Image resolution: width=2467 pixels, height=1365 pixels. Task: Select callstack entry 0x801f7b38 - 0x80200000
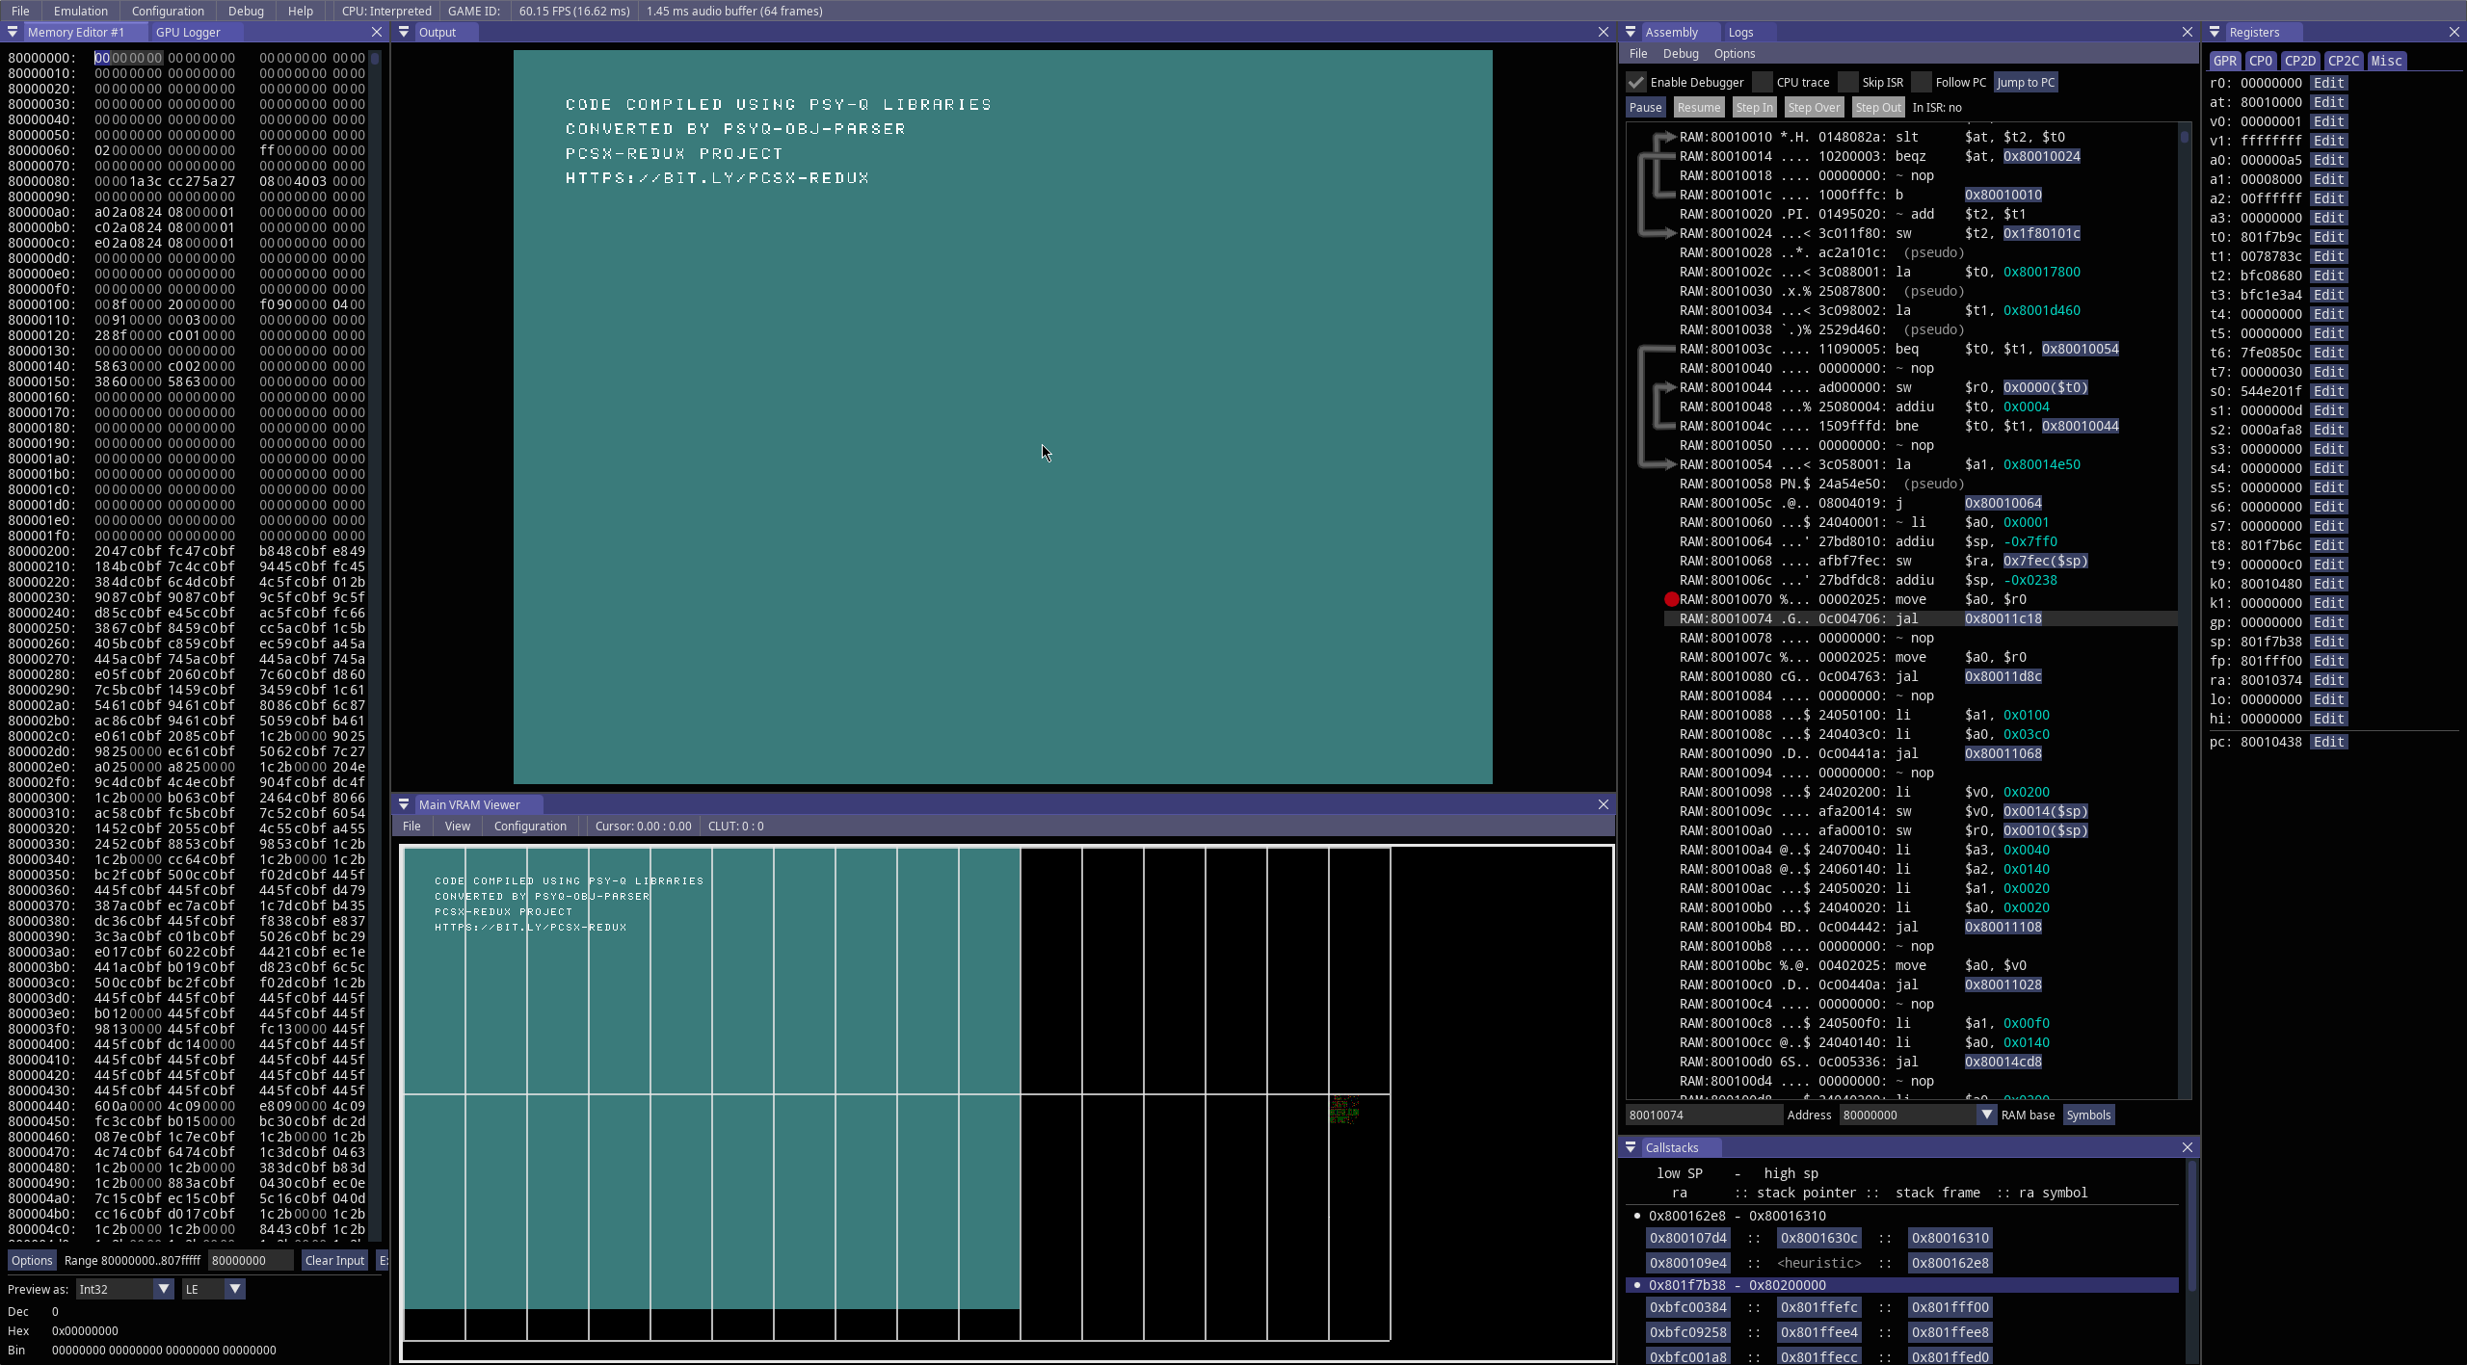point(1902,1285)
